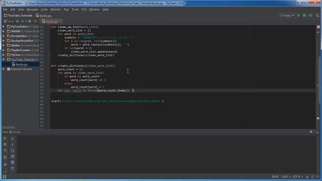322x181 pixels.
Task: Expand the Malkin project folder
Action: coord(4,46)
